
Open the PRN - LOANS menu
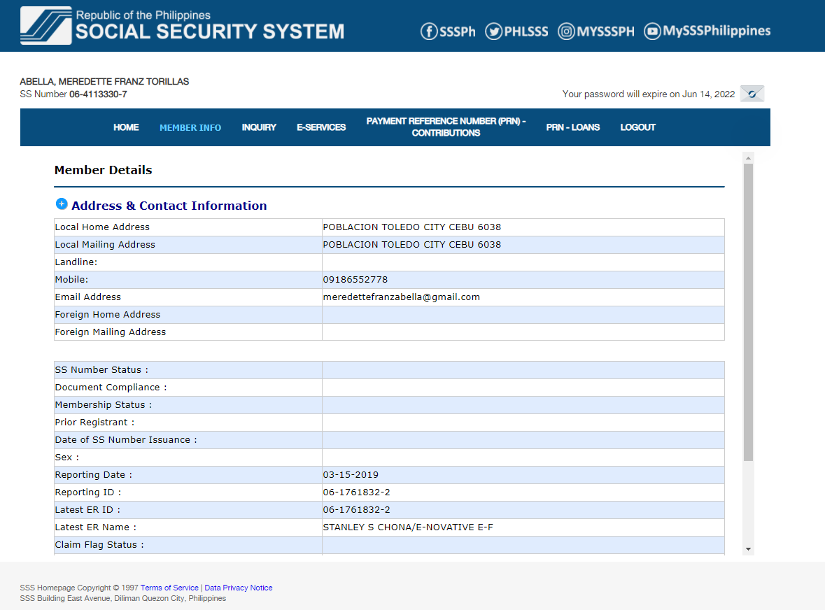(x=572, y=127)
